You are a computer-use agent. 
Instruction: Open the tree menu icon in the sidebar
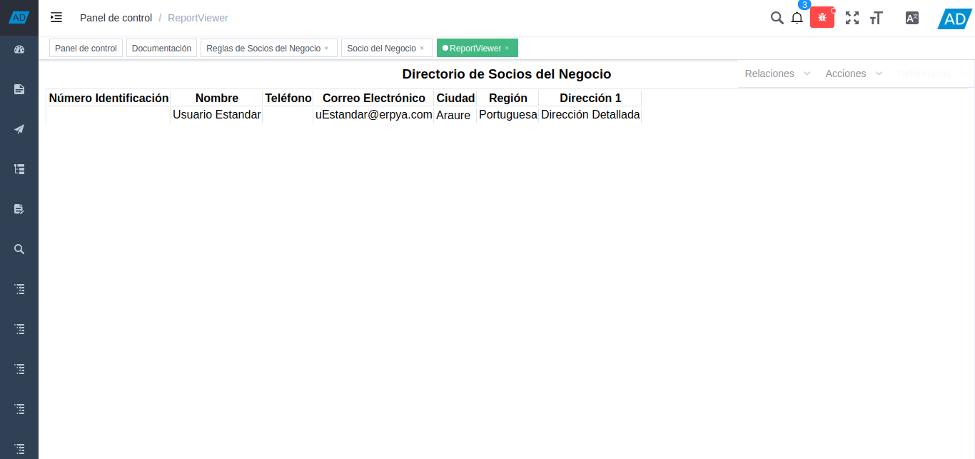click(19, 169)
